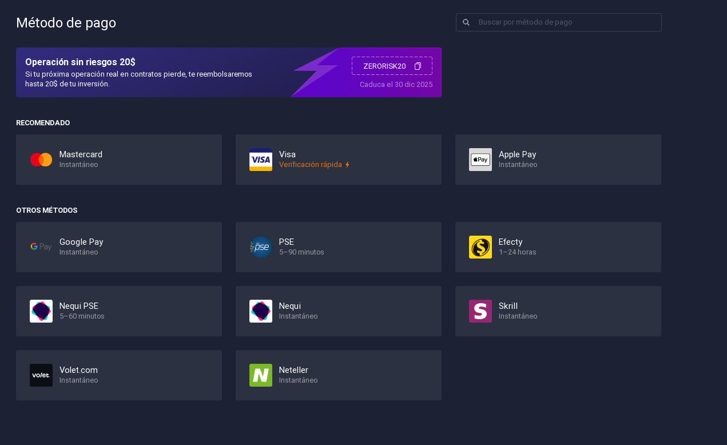
Task: Click the green Neteller N icon
Action: pos(261,375)
